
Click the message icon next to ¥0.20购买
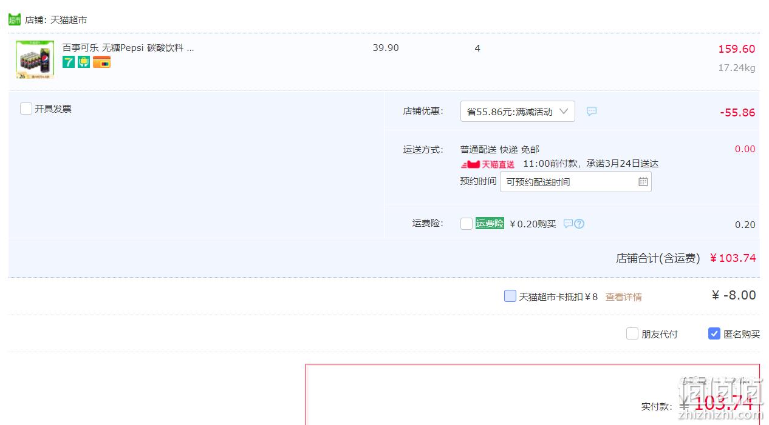coord(568,224)
